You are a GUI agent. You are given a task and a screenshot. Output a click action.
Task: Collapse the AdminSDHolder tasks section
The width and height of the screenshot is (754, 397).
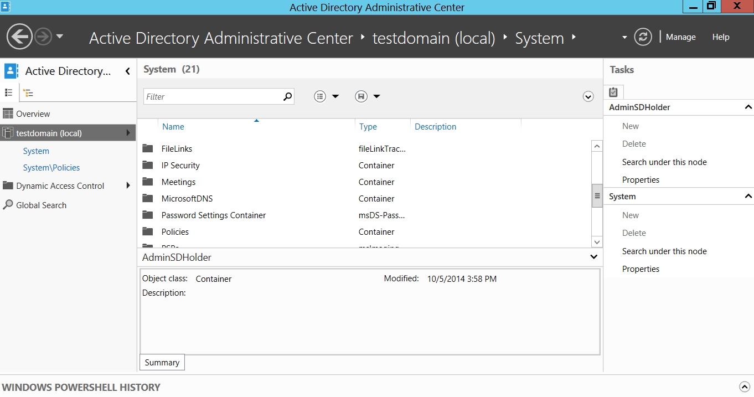tap(748, 107)
